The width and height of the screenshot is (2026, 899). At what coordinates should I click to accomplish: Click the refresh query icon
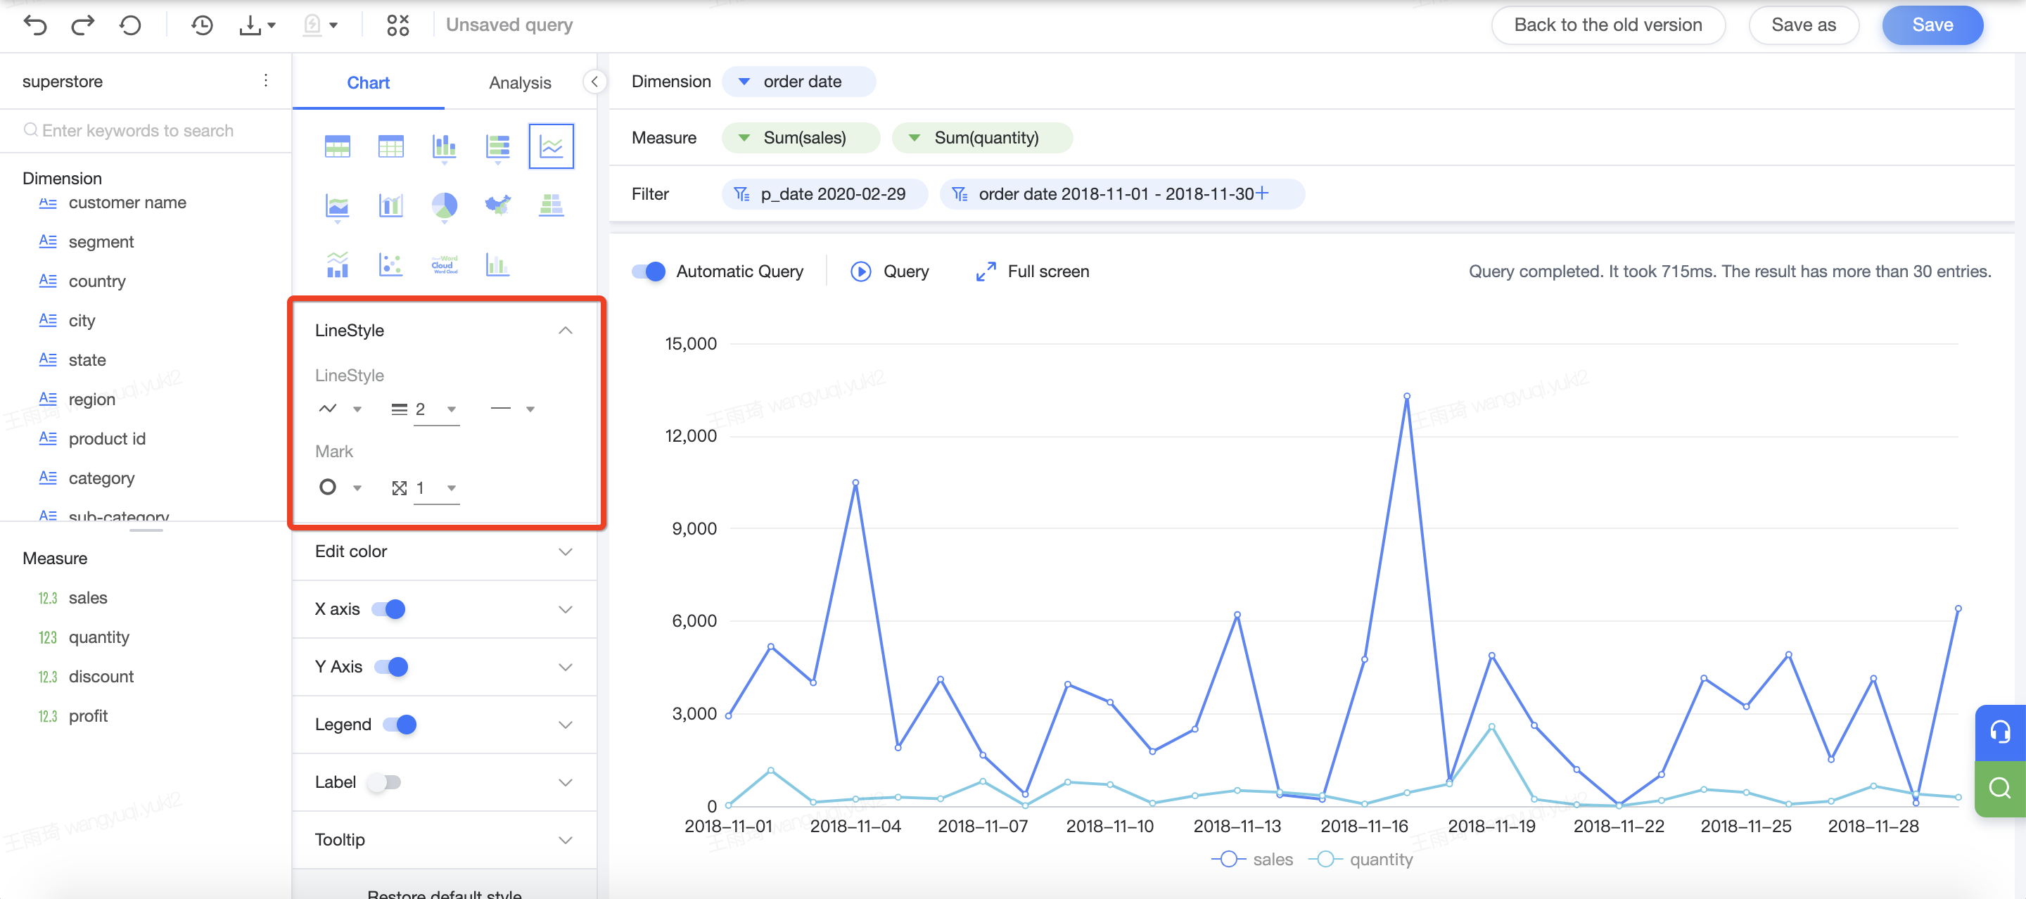[x=131, y=25]
